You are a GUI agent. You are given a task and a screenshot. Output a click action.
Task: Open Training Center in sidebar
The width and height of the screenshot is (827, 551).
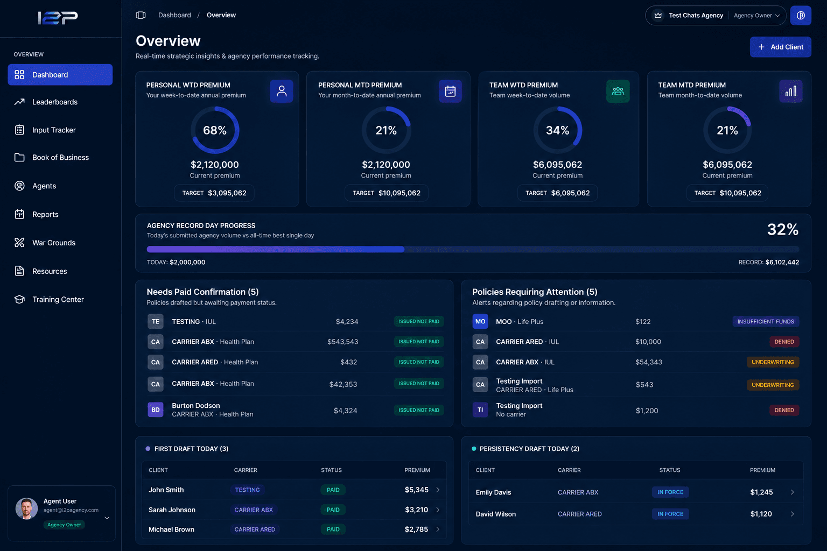[60, 299]
